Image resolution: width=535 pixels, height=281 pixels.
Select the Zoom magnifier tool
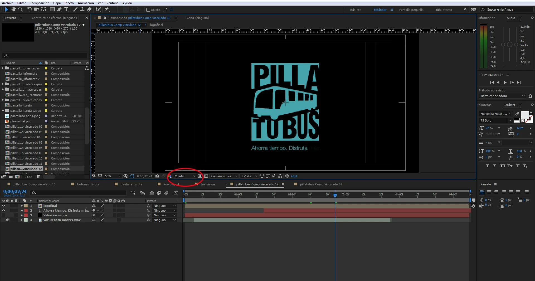coord(21,9)
